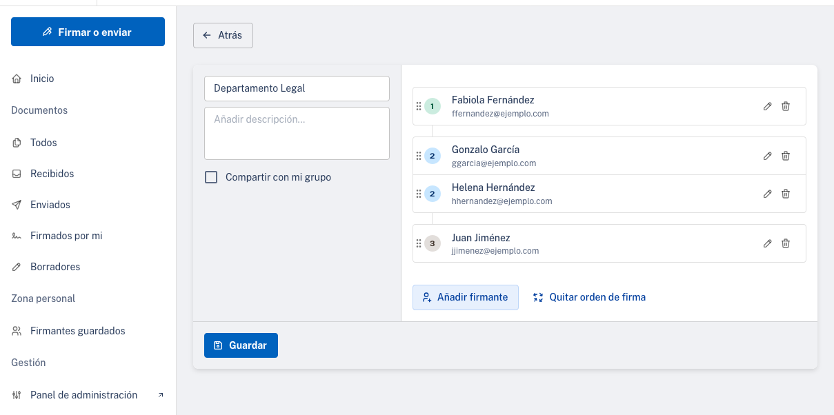
Task: Click Añadir firmante button
Action: click(x=465, y=297)
